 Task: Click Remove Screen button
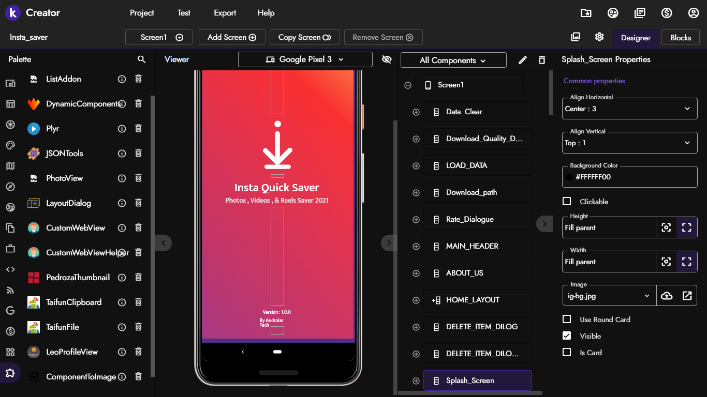383,37
